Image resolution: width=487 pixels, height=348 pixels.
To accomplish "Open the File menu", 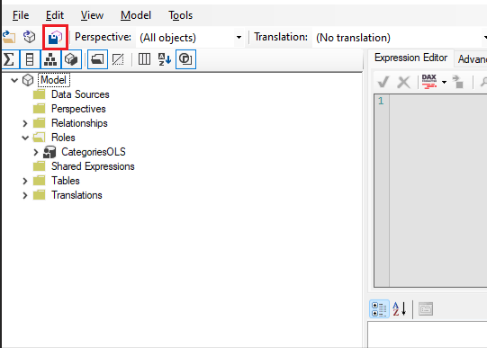I will (21, 15).
